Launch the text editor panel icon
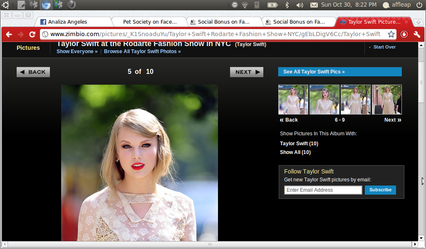 click(22, 5)
